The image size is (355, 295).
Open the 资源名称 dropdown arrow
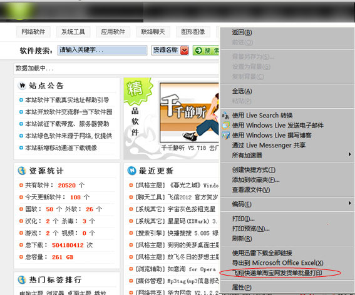[x=185, y=50]
